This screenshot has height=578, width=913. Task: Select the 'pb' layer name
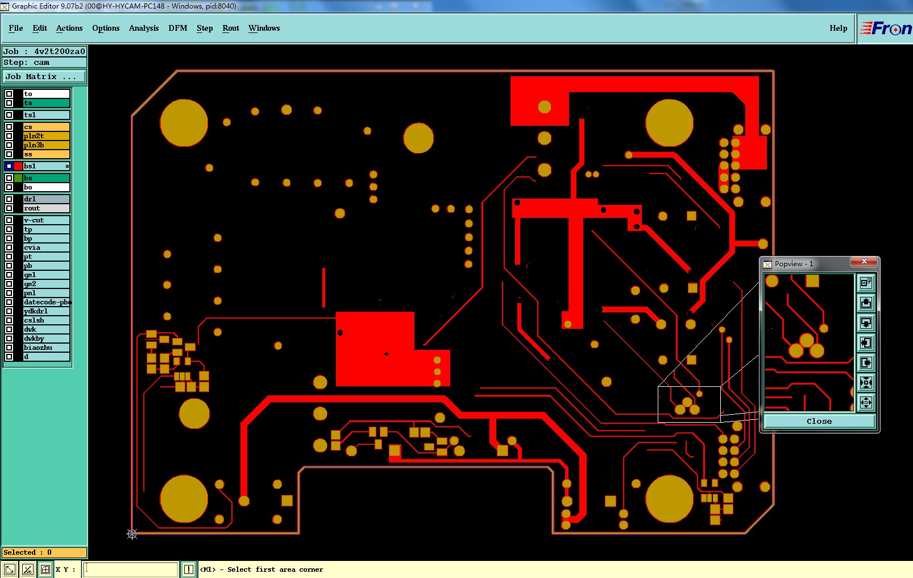click(47, 266)
